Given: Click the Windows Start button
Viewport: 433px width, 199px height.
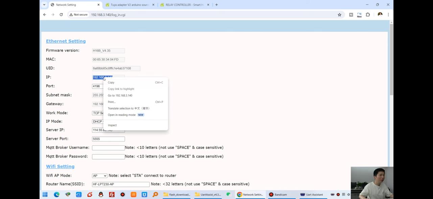Looking at the screenshot, I should 45,195.
